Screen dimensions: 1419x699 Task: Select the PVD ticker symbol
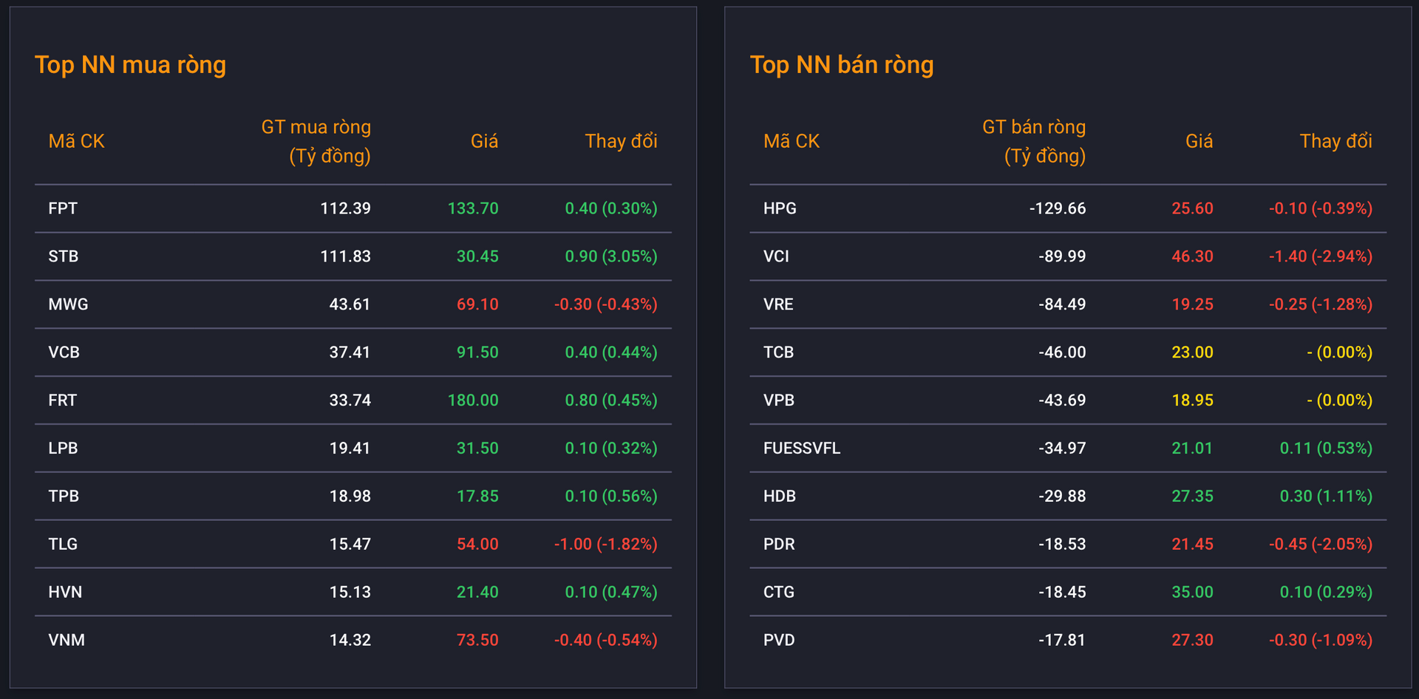[x=779, y=641]
